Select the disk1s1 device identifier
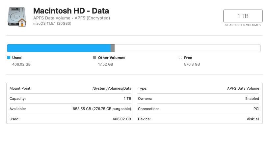Screen dimensions: 270x144 click(x=252, y=119)
